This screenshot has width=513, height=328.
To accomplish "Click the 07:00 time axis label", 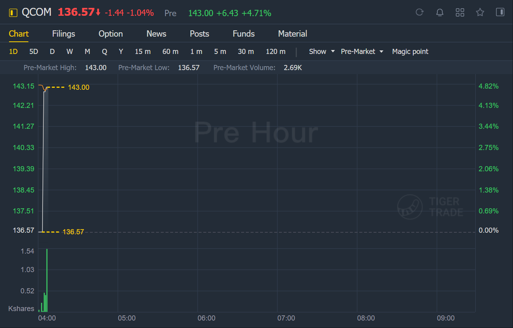I will pos(286,318).
